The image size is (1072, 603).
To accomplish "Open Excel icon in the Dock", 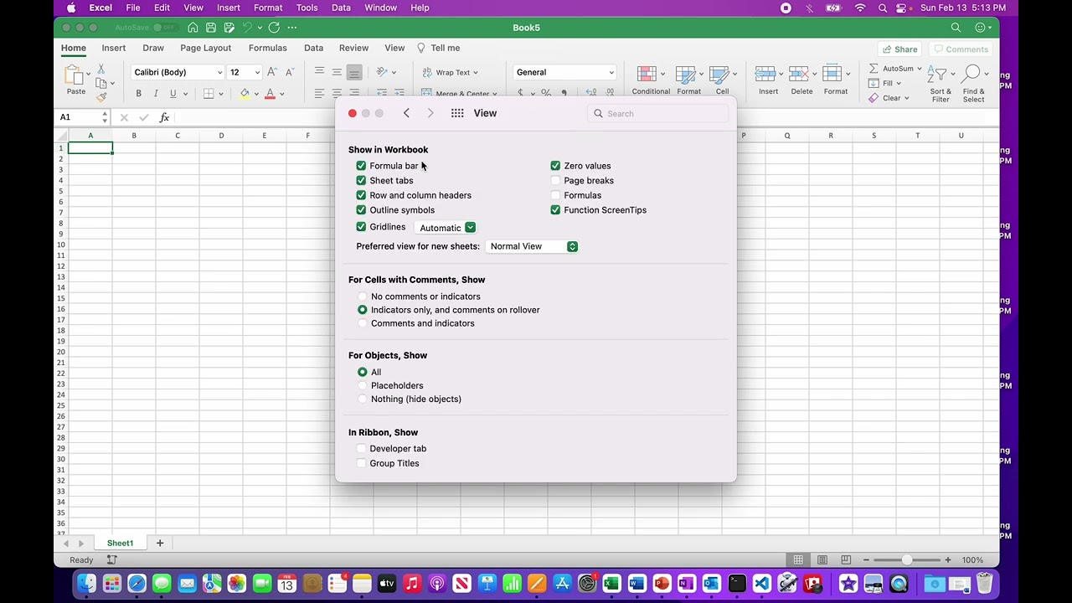I will pos(611,583).
